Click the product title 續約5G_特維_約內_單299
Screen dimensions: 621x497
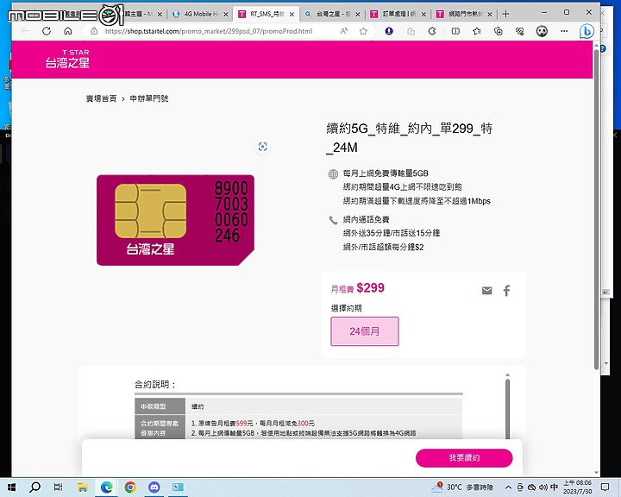click(409, 137)
